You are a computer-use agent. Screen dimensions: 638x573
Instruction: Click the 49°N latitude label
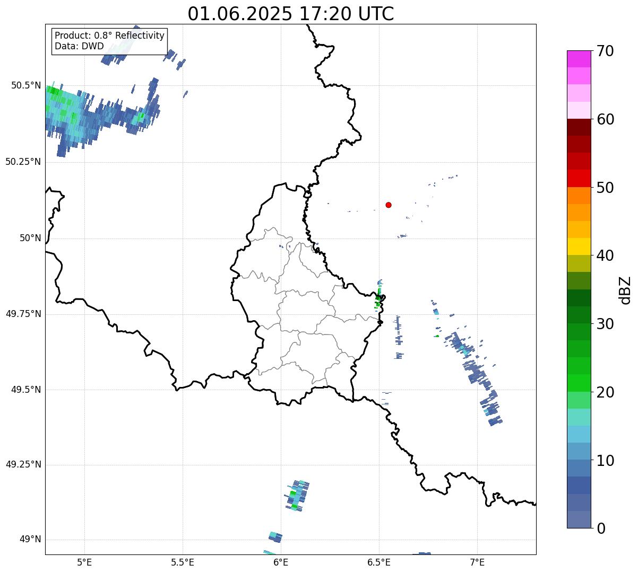point(30,540)
